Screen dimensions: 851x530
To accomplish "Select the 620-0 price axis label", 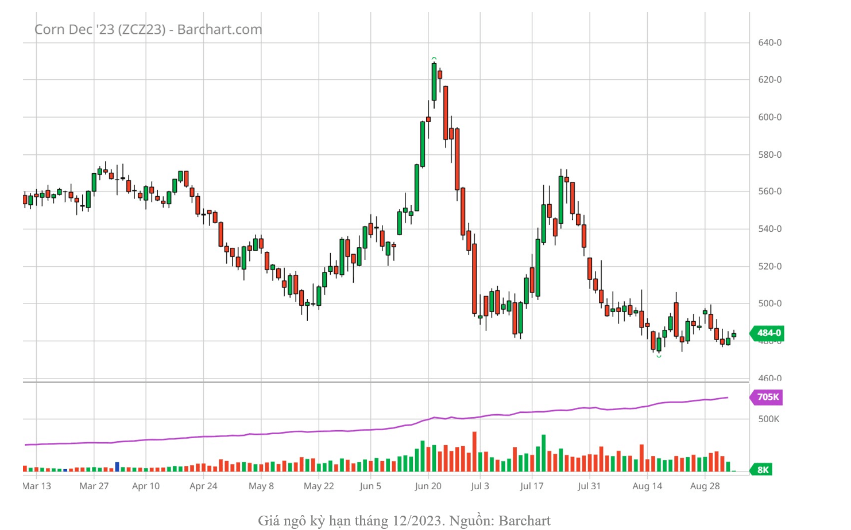I will (x=770, y=80).
